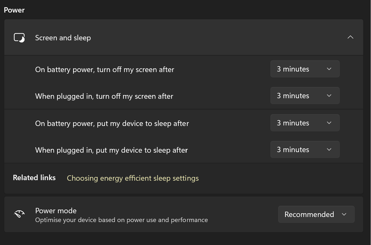Click the chevron arrow in the battery screen-off dropdown
Screen dimensions: 371x245
coord(329,69)
